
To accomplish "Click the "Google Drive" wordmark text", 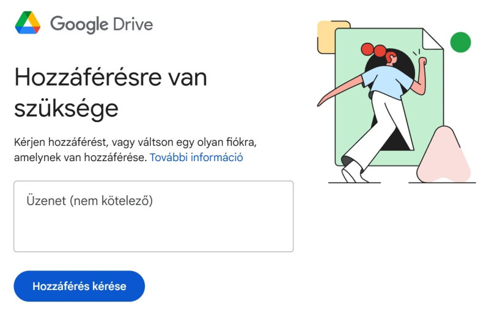I will point(101,24).
